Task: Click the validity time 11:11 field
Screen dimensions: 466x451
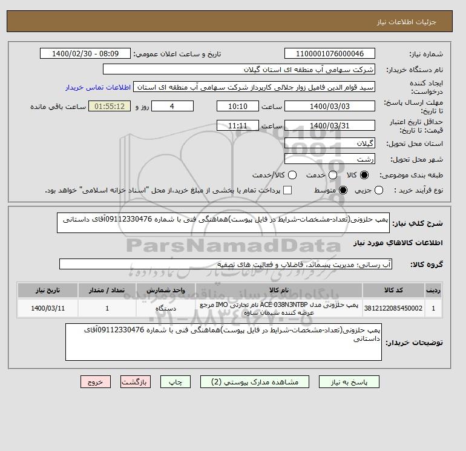Action: point(238,125)
